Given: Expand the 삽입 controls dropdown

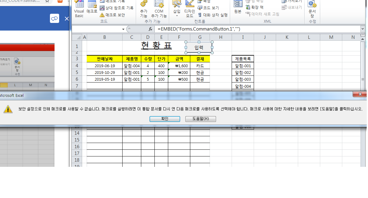Looking at the screenshot, I should pos(177,9).
